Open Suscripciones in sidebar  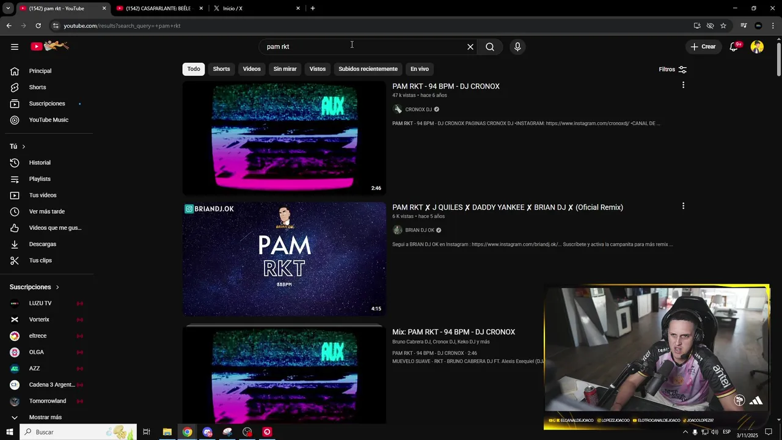click(46, 104)
